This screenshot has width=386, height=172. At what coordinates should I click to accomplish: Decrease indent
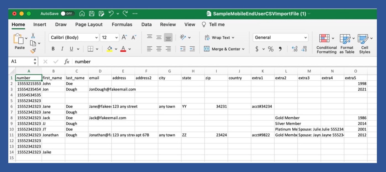pos(183,49)
